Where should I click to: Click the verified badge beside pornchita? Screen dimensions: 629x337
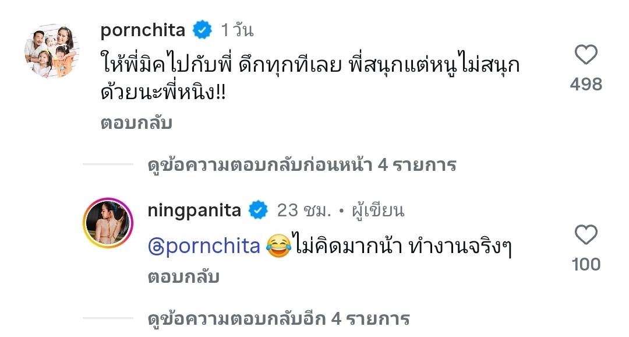point(203,30)
